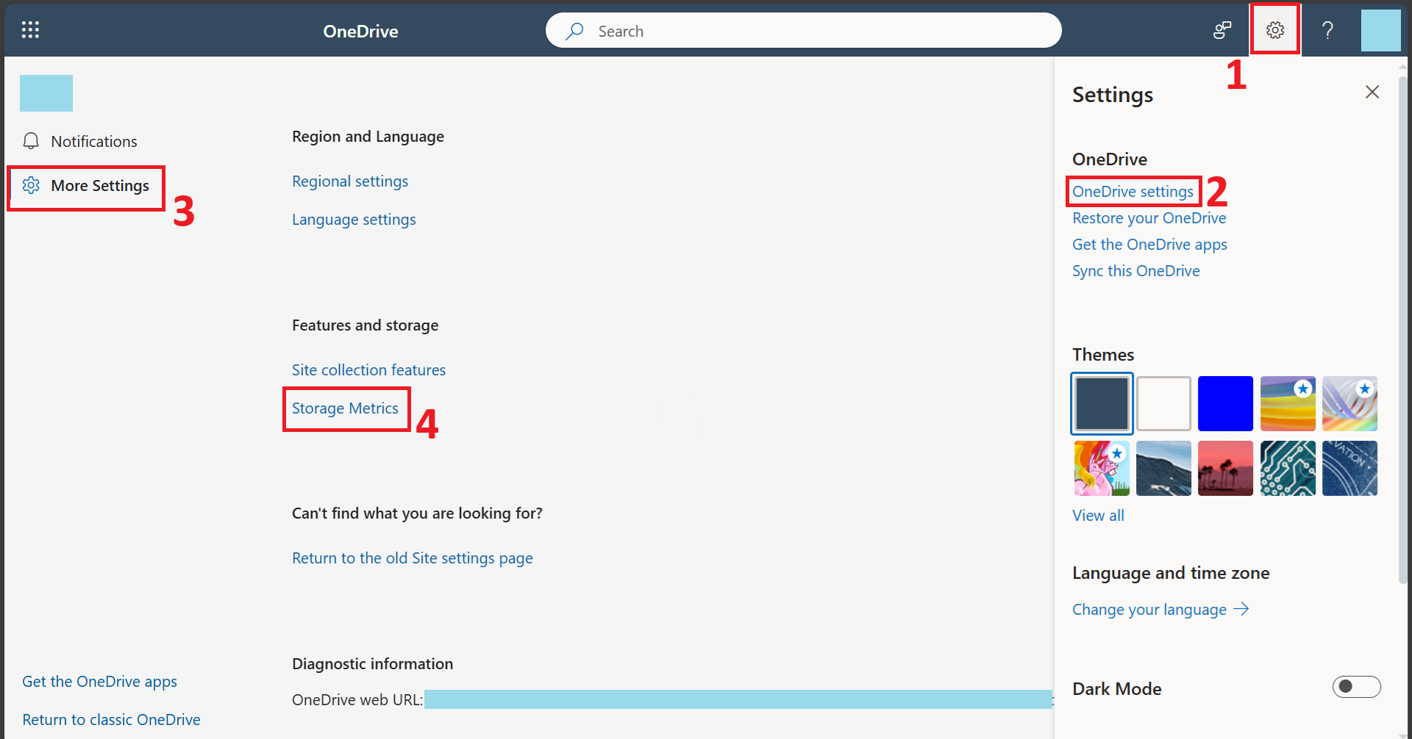The width and height of the screenshot is (1412, 739).
Task: Toggle the Dark Mode switch
Action: tap(1357, 687)
